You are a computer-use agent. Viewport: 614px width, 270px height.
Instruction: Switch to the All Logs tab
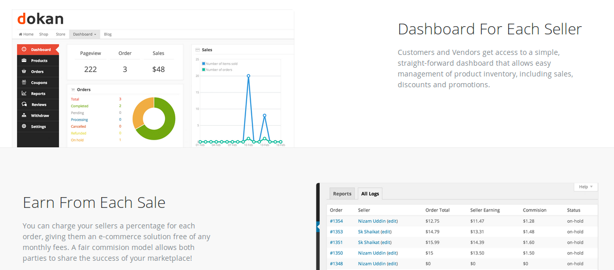(369, 194)
